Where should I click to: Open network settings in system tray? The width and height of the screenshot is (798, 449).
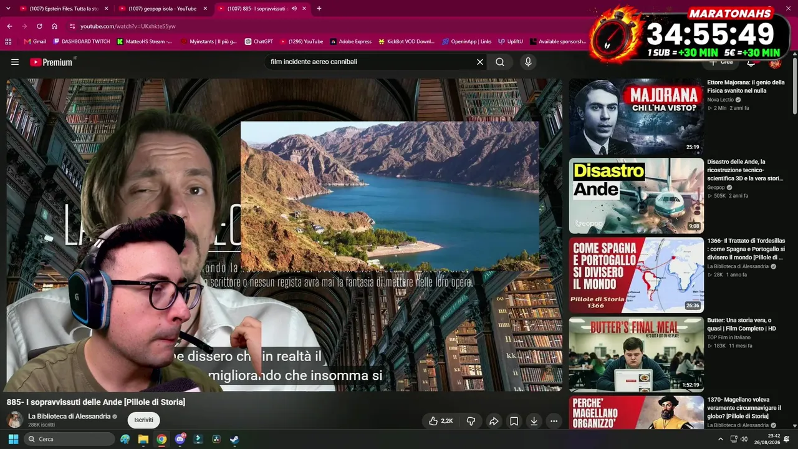click(x=734, y=439)
